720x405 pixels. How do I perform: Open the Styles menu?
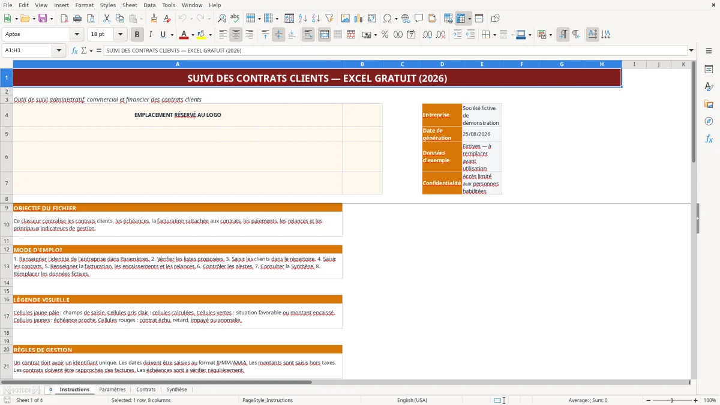click(x=108, y=5)
